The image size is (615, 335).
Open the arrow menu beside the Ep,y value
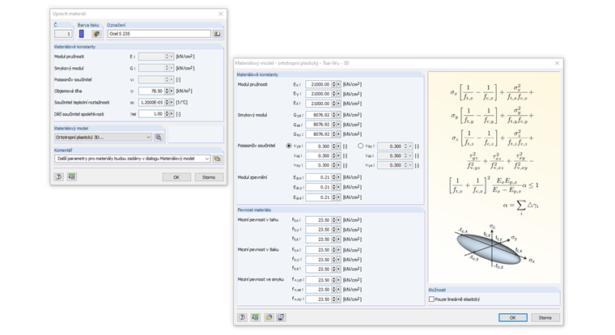pyautogui.click(x=338, y=187)
